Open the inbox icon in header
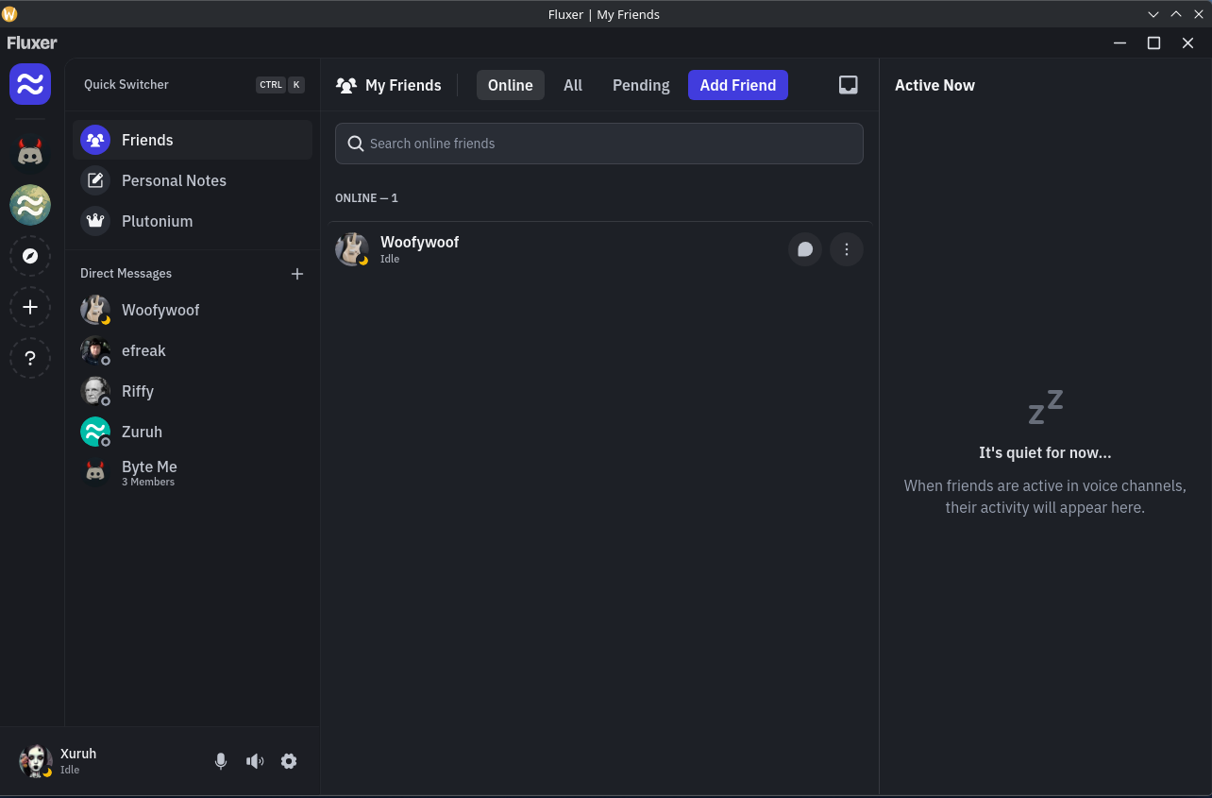The image size is (1212, 798). click(848, 85)
